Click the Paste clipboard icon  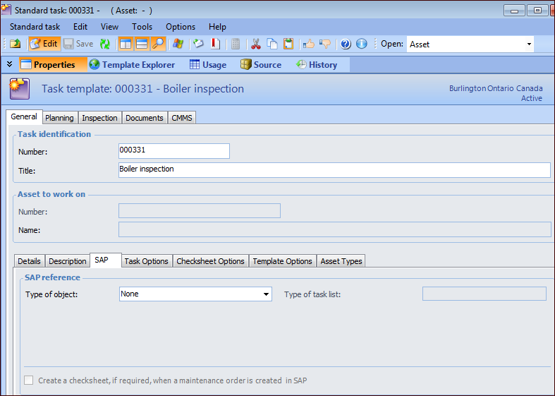(288, 44)
